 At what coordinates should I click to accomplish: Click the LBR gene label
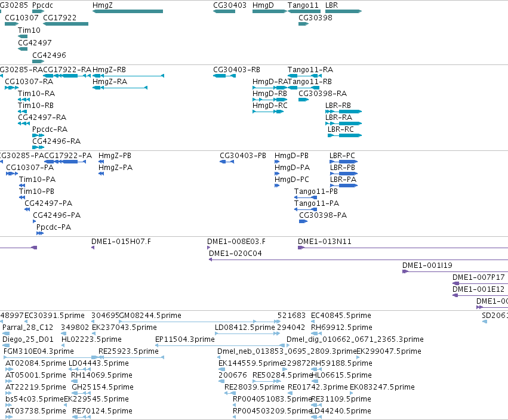coord(331,5)
